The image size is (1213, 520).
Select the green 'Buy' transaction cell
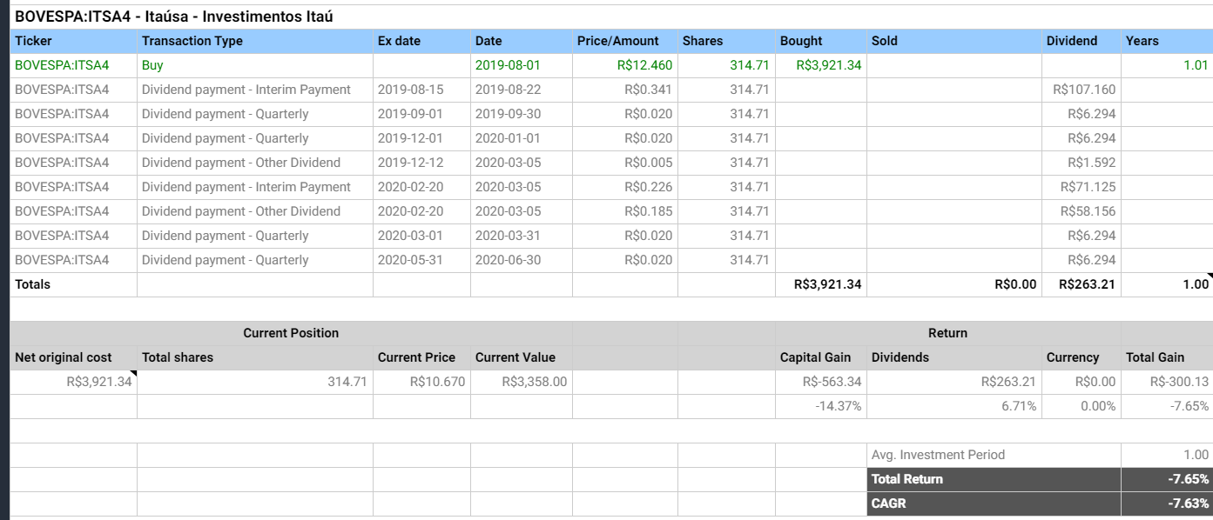tap(255, 65)
